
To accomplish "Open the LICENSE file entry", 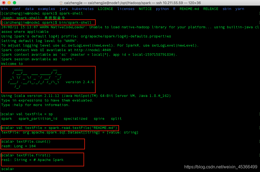I will (105, 9).
